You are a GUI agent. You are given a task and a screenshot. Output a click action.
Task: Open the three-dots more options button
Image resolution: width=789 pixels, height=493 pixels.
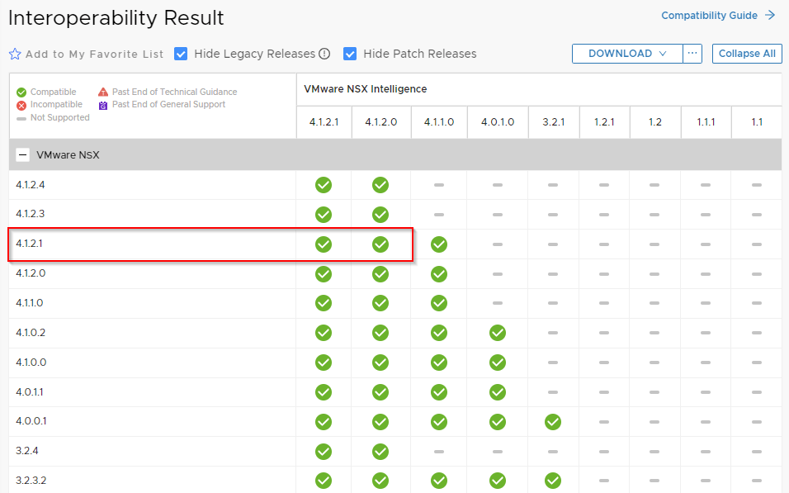tap(692, 54)
